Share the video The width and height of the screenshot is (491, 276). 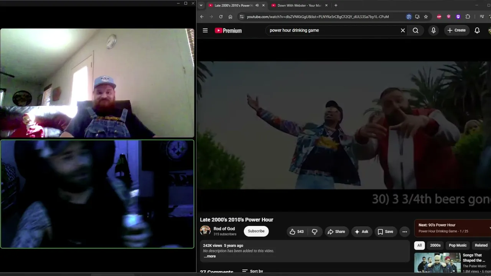tap(336, 232)
